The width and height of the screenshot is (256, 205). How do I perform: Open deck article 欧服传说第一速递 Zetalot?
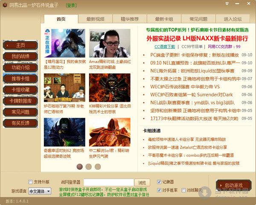point(188,147)
